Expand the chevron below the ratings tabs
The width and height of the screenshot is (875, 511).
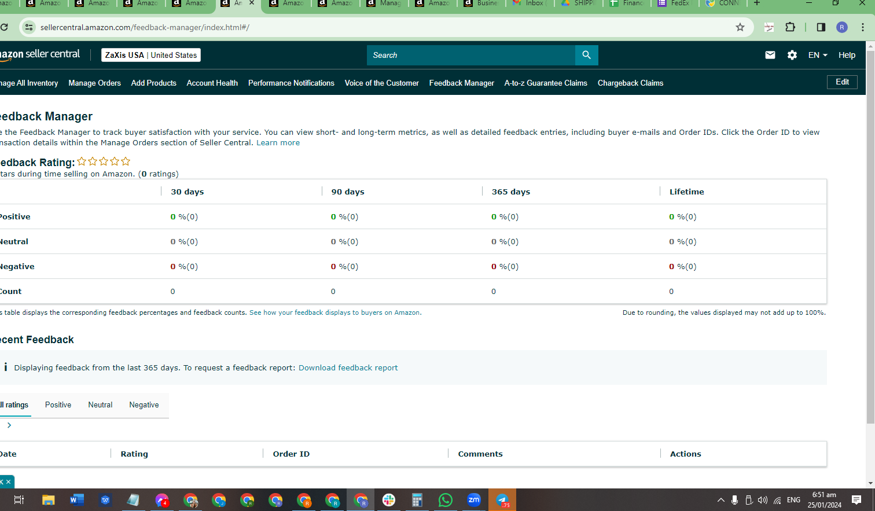tap(9, 425)
